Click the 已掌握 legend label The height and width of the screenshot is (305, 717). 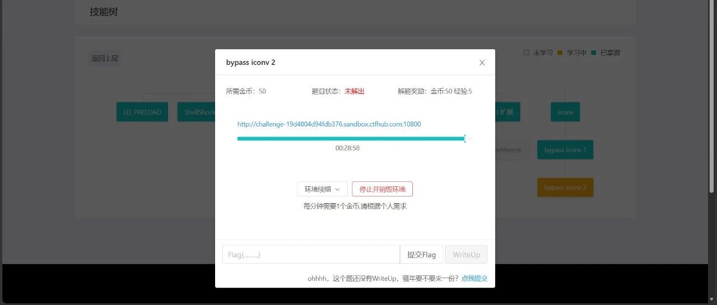tap(610, 53)
